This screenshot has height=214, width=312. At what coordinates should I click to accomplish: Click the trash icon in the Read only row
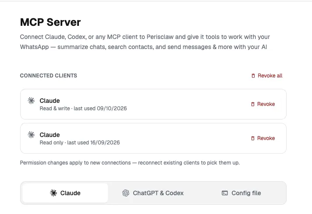(x=253, y=138)
